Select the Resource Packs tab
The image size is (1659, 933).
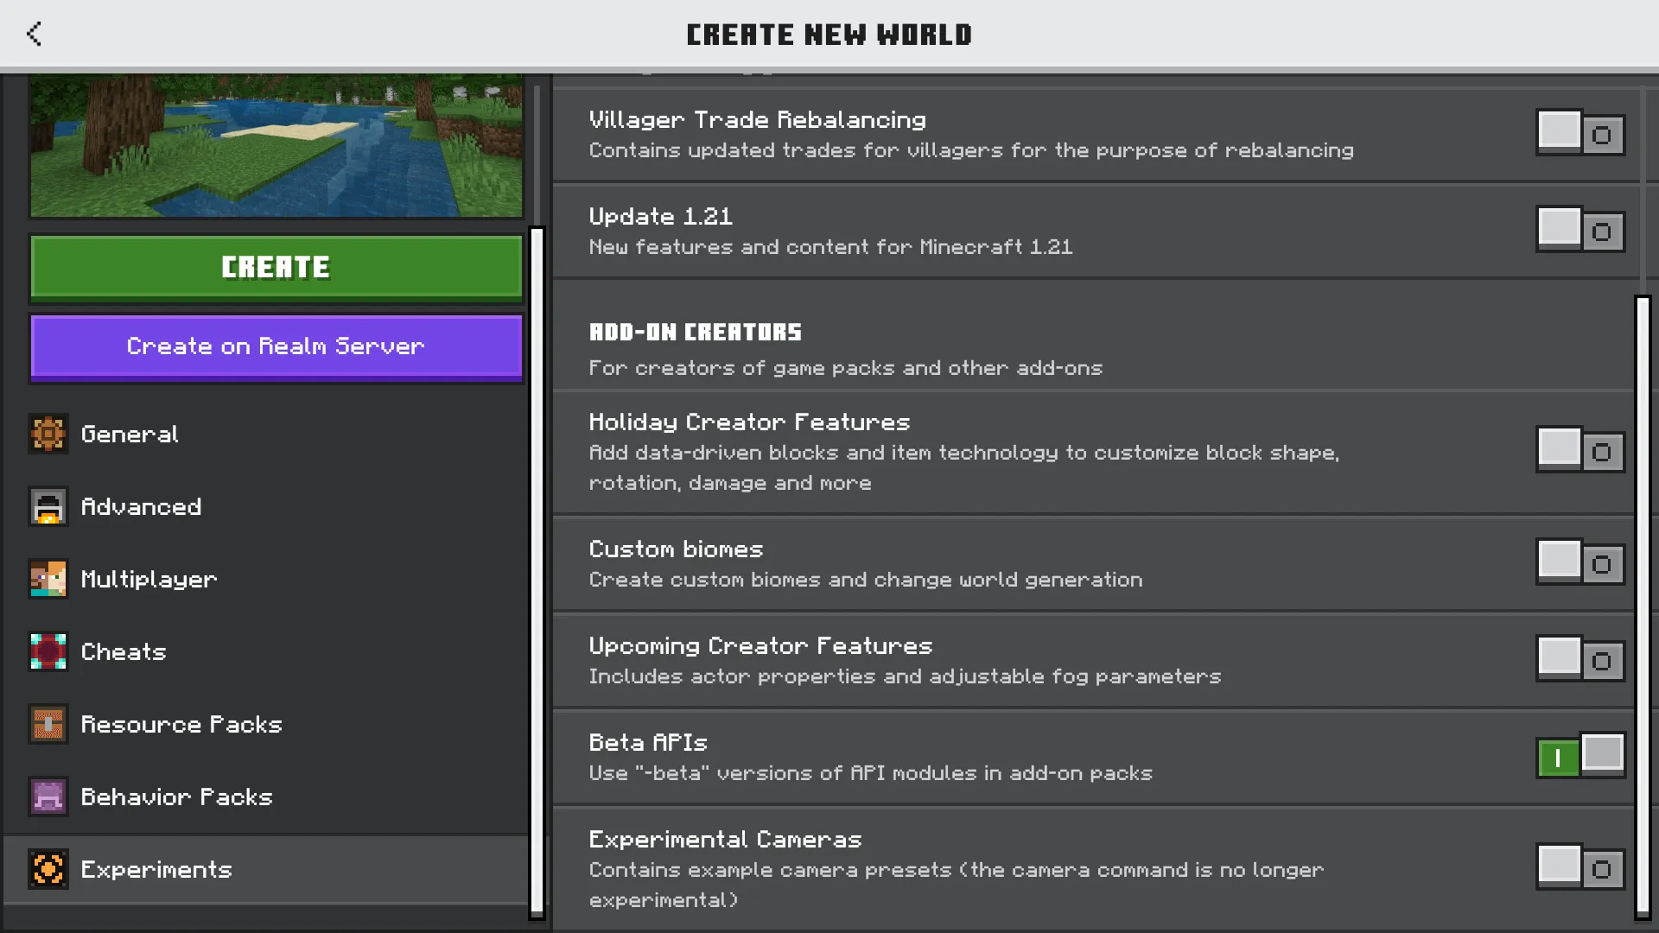pos(266,724)
